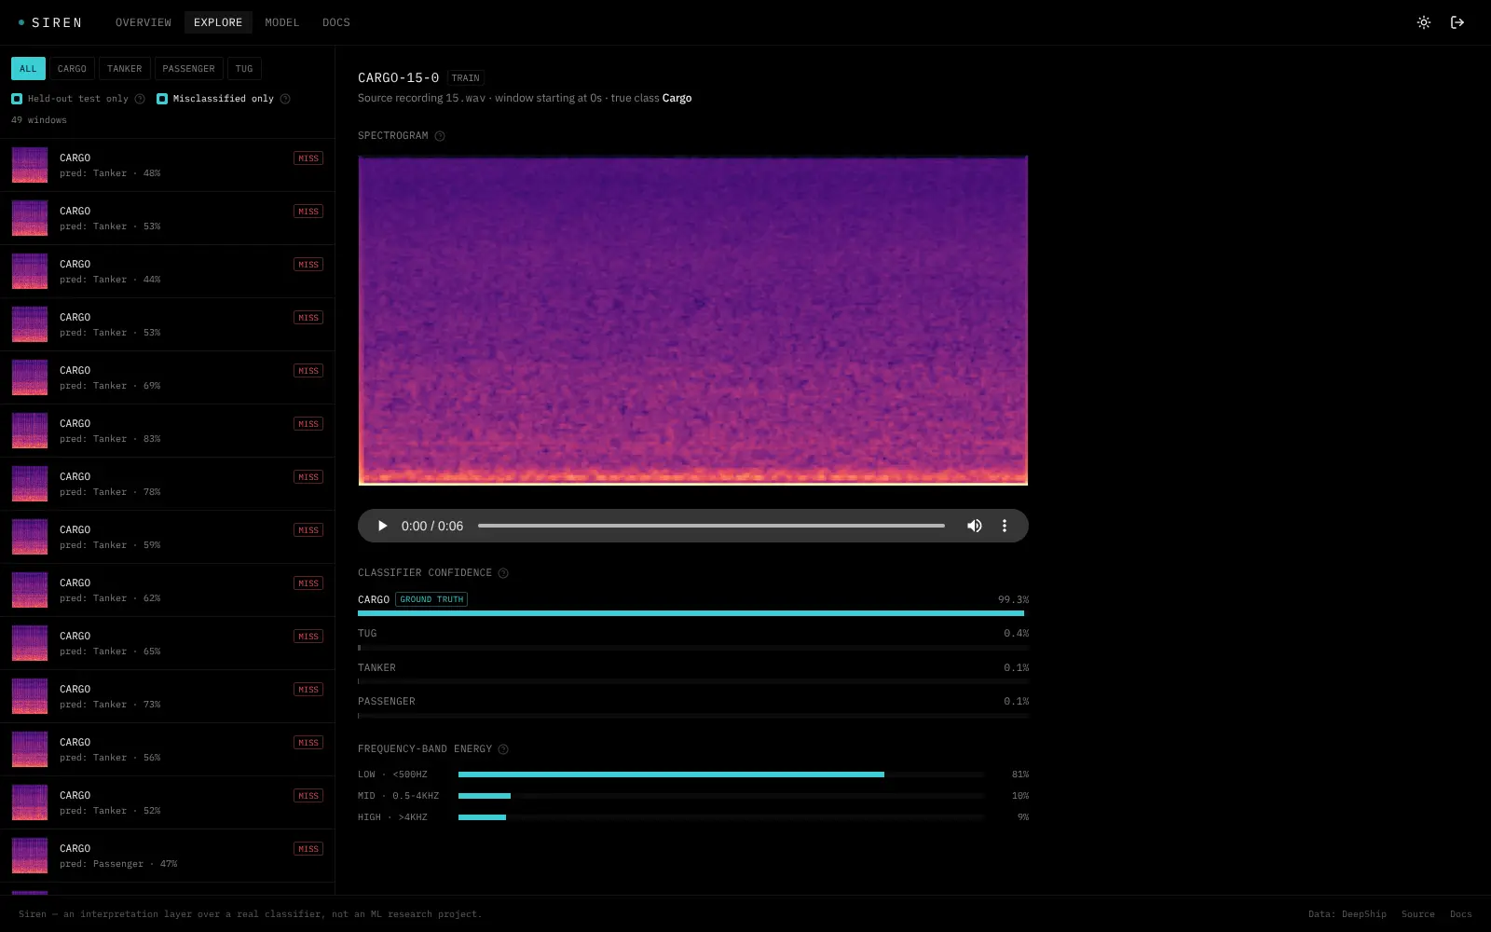Show help for Misclassified only filter
The height and width of the screenshot is (932, 1491).
285,99
